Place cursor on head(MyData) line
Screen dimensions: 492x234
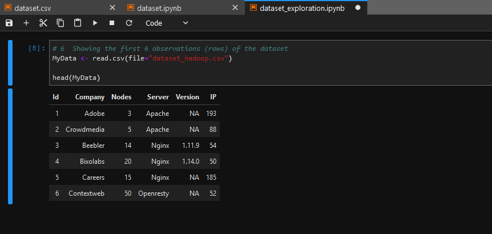click(76, 78)
